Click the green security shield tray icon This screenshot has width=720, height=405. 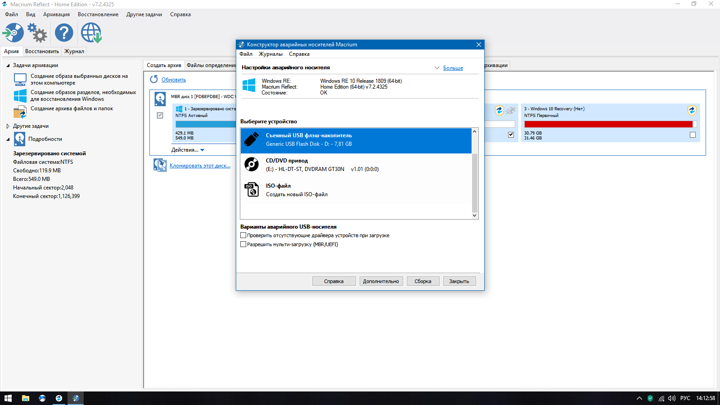(650, 398)
